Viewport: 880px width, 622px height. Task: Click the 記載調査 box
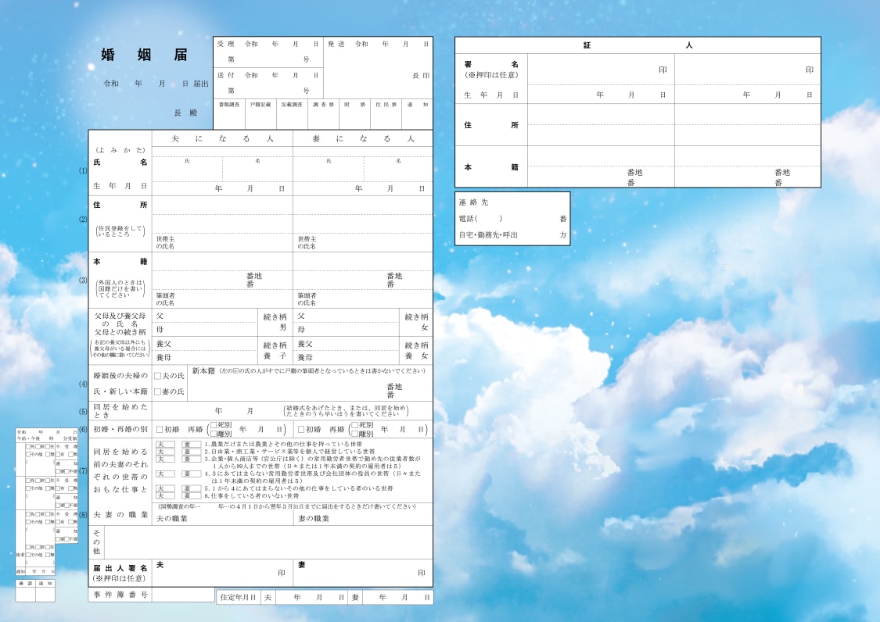pyautogui.click(x=292, y=114)
